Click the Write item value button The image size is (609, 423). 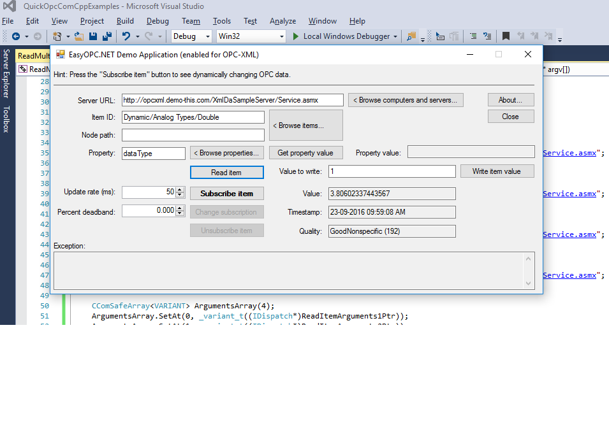497,171
